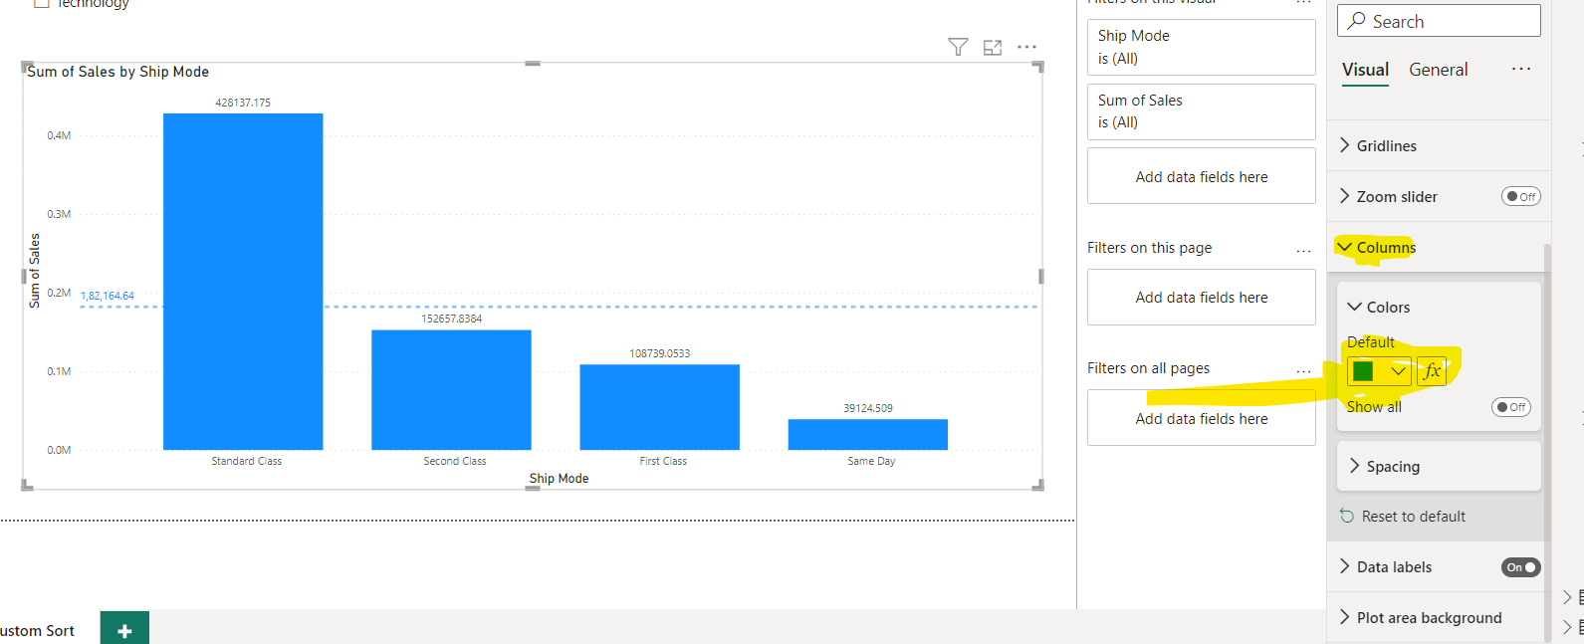Screen dimensions: 1584x644
Task: Open conditional formatting fx for default color
Action: 1432,371
